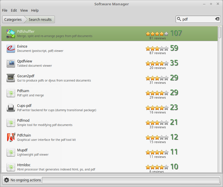Click the magnifier icon in search box

tap(179, 19)
